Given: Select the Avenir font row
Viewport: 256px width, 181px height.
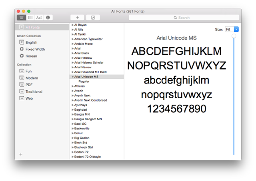Looking at the screenshot, I should pyautogui.click(x=97, y=91).
